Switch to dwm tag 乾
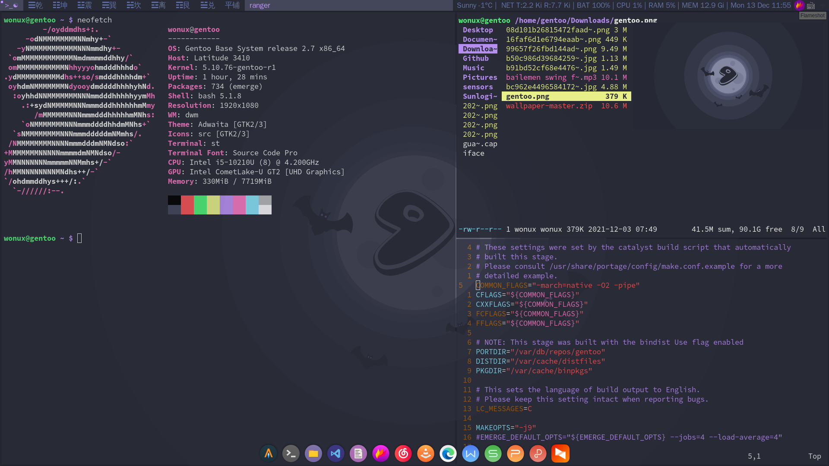This screenshot has height=466, width=829. 35,5
